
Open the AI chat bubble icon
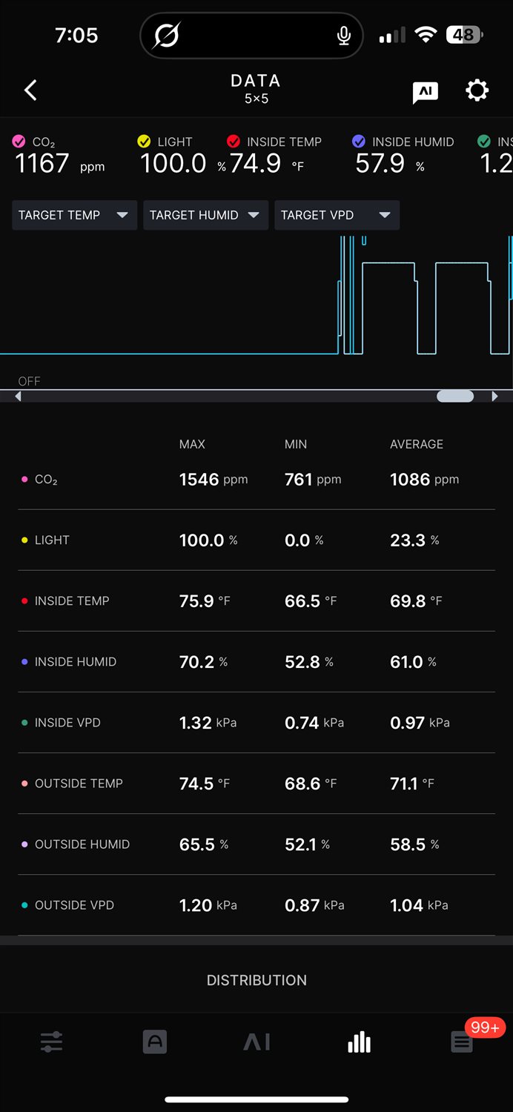pyautogui.click(x=425, y=92)
